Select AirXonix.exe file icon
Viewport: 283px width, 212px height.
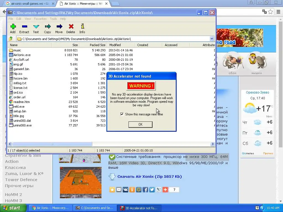(11, 55)
